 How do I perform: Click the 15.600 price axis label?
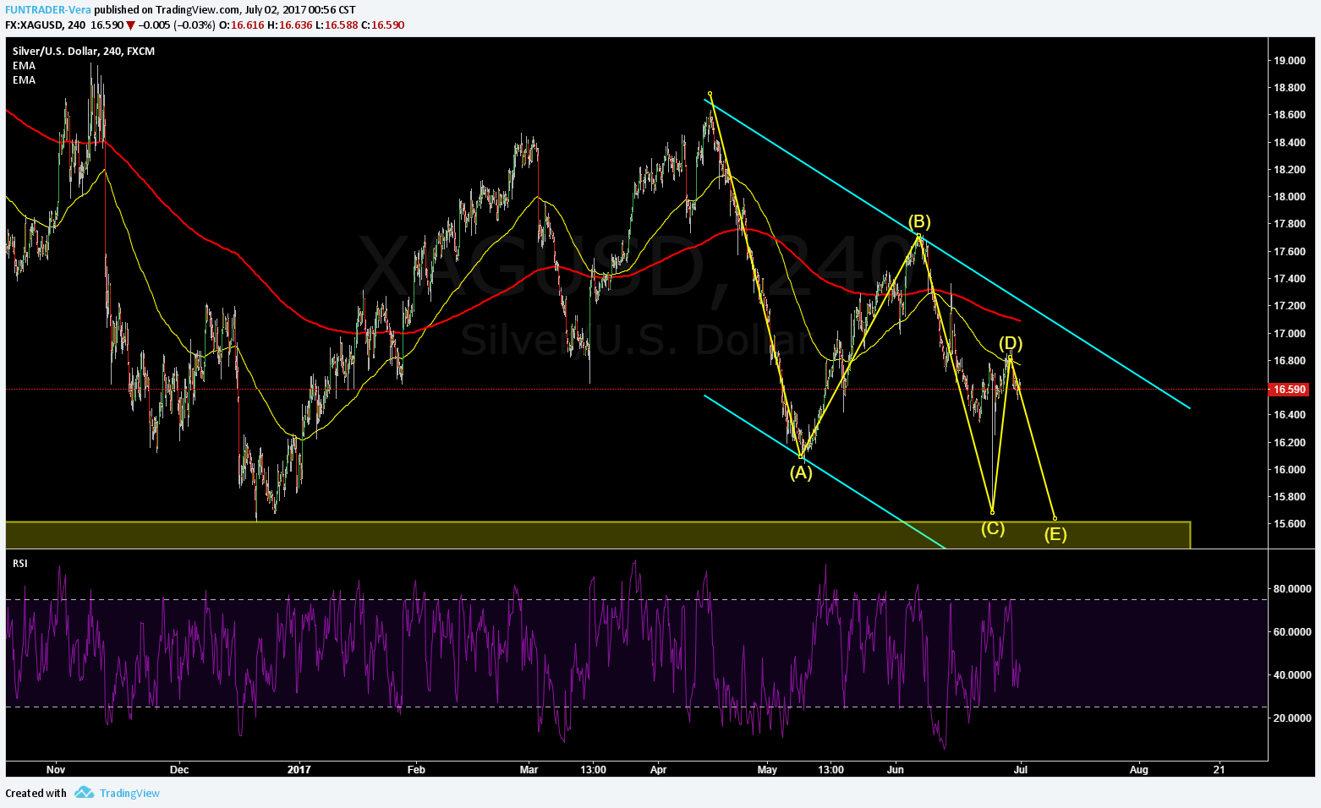point(1290,523)
